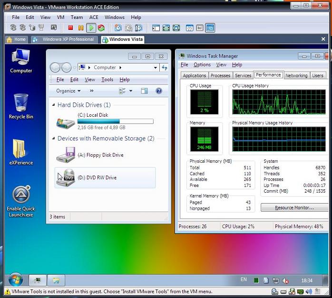Open Task Manager View menu
This screenshot has height=298, width=332.
click(x=221, y=65)
